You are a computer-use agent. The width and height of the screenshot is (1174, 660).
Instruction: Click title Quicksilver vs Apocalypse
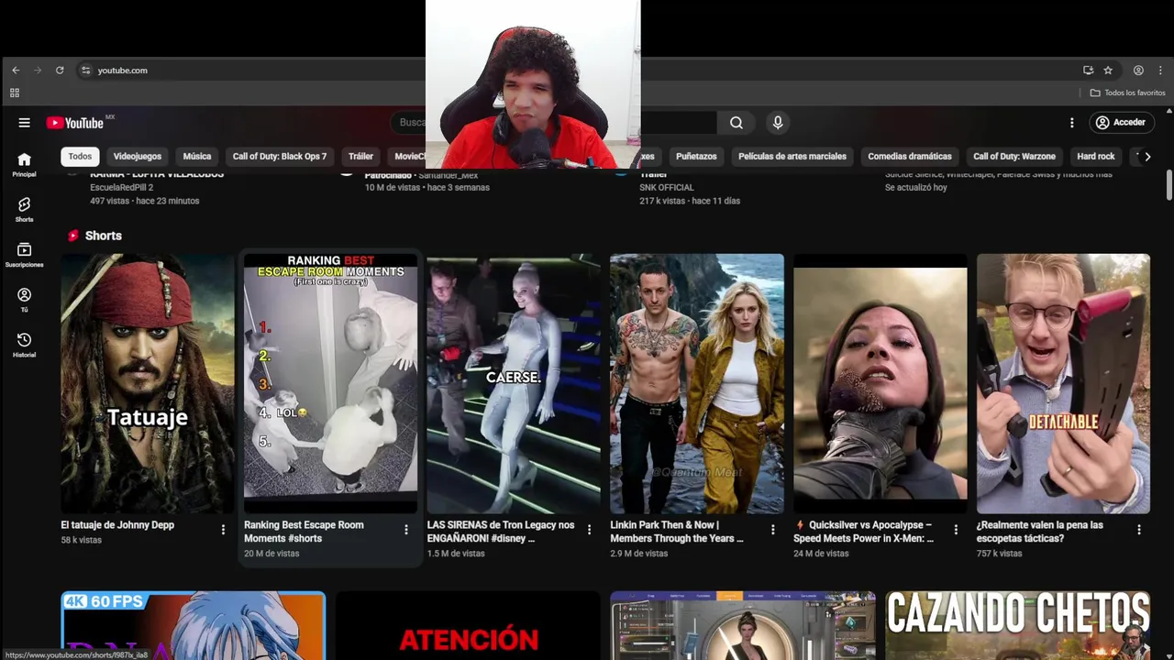point(864,532)
